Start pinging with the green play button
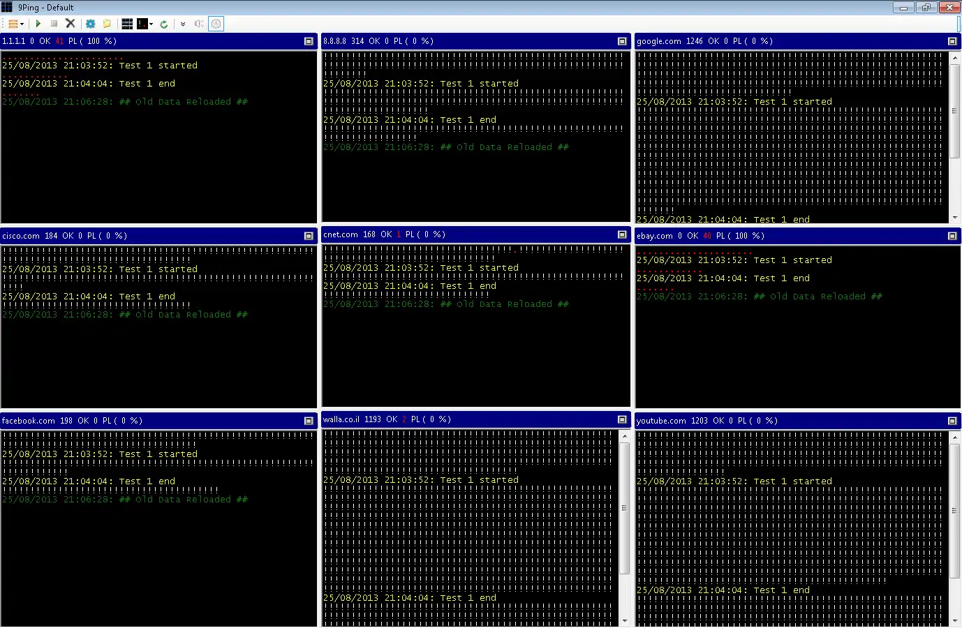Viewport: 962px width, 628px height. [x=38, y=24]
